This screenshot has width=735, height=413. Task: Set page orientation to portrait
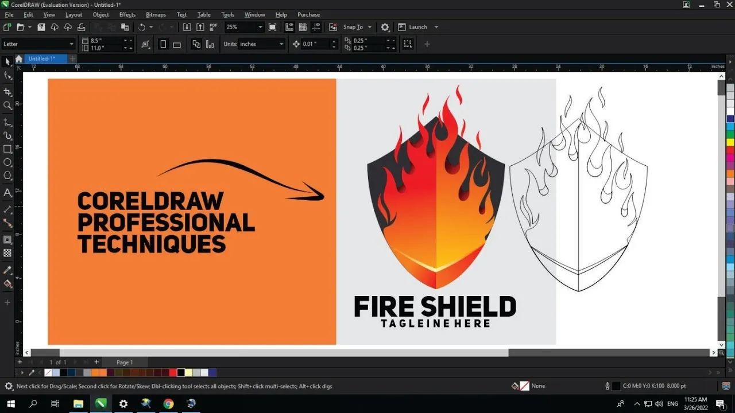point(163,44)
